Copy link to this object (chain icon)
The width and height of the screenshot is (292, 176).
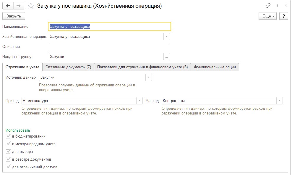coord(268,6)
